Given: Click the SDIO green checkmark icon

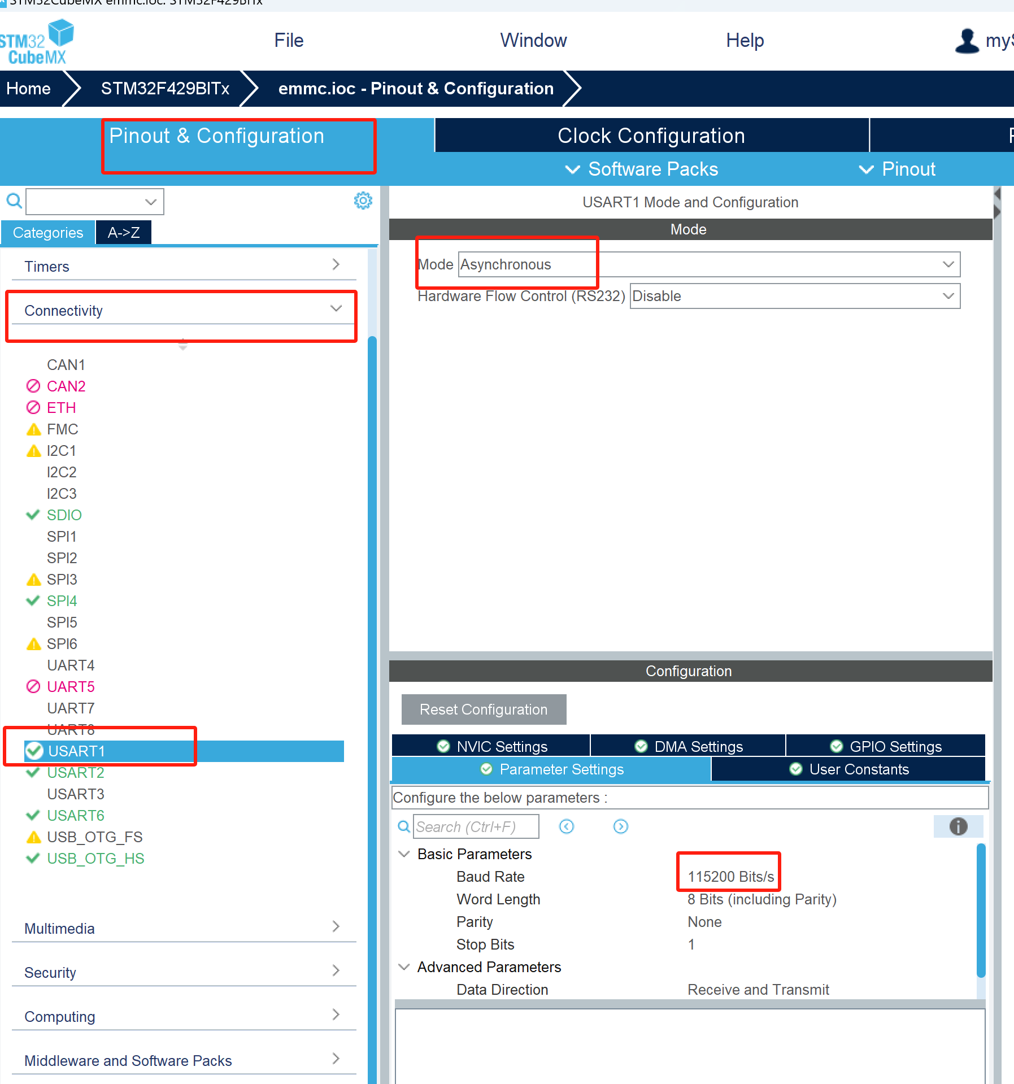Looking at the screenshot, I should point(33,515).
